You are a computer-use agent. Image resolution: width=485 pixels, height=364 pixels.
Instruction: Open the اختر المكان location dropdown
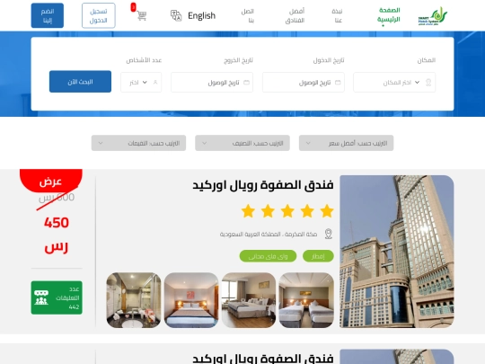394,83
